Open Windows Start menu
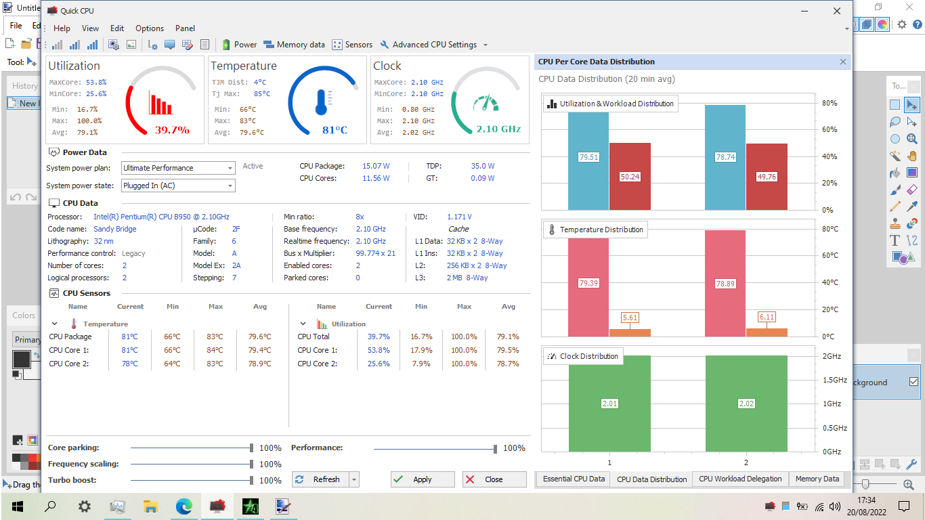This screenshot has height=520, width=925. [x=17, y=506]
